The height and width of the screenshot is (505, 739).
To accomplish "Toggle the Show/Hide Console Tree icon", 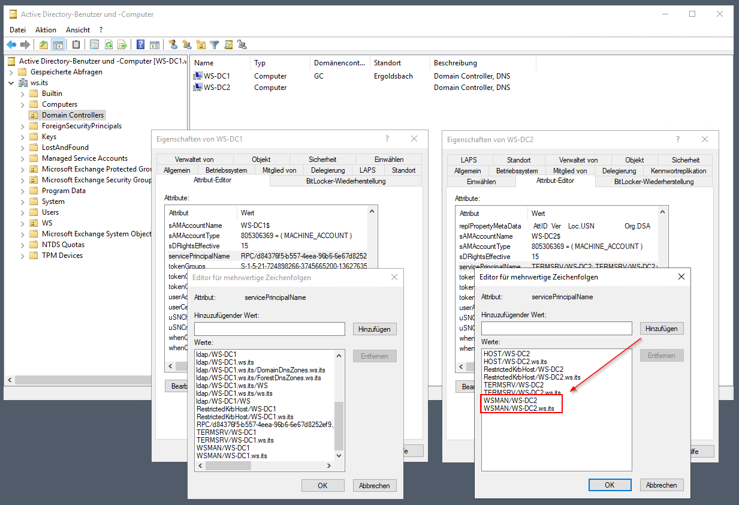I will pyautogui.click(x=58, y=44).
